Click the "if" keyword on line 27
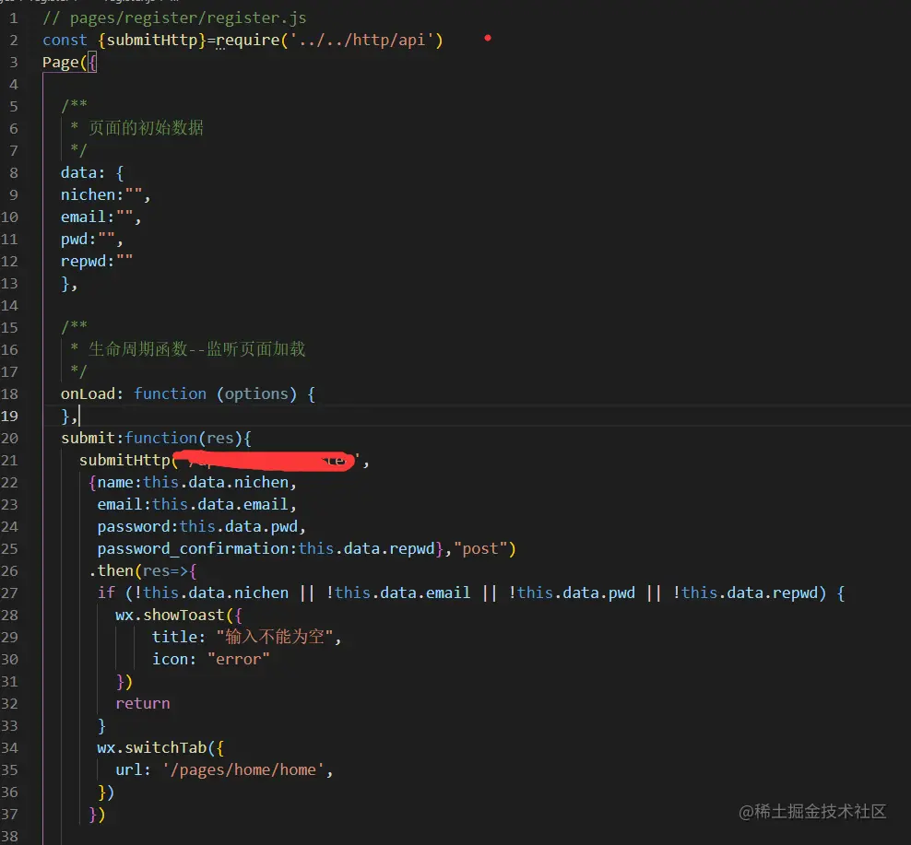This screenshot has height=845, width=911. click(x=106, y=593)
